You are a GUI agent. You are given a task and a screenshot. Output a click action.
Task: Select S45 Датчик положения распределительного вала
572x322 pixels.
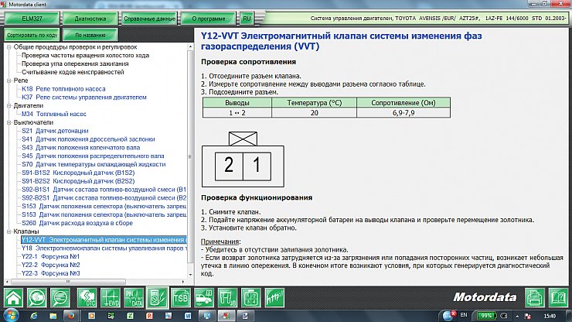tap(93, 156)
